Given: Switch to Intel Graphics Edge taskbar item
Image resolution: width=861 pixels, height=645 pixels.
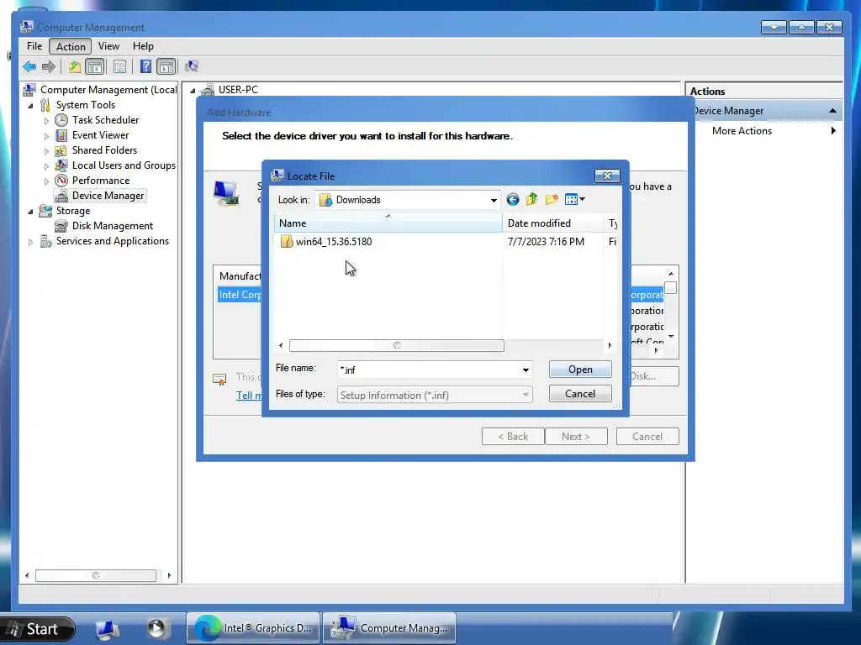Looking at the screenshot, I should pyautogui.click(x=254, y=628).
